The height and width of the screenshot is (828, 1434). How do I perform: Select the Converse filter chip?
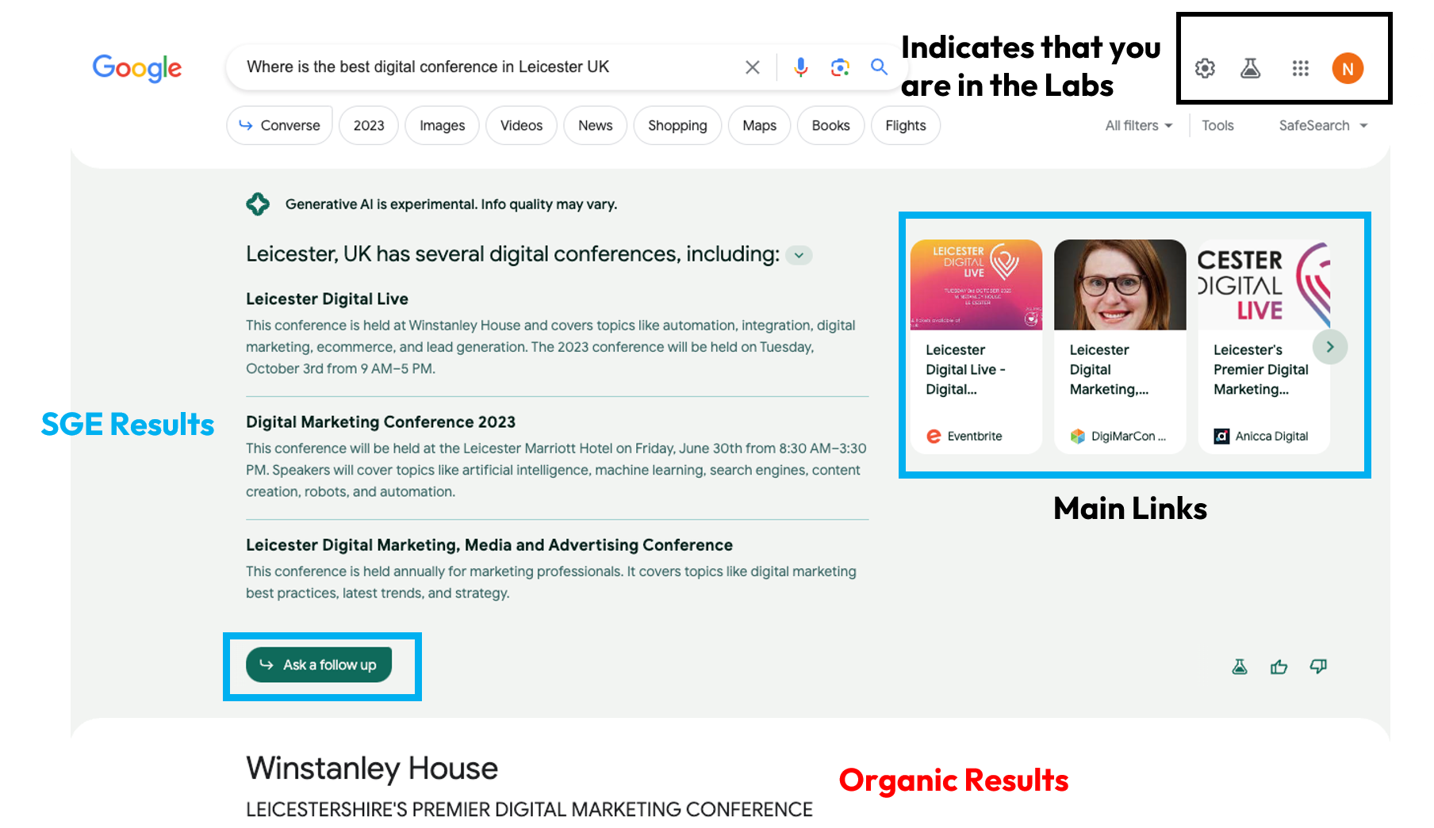coord(279,125)
